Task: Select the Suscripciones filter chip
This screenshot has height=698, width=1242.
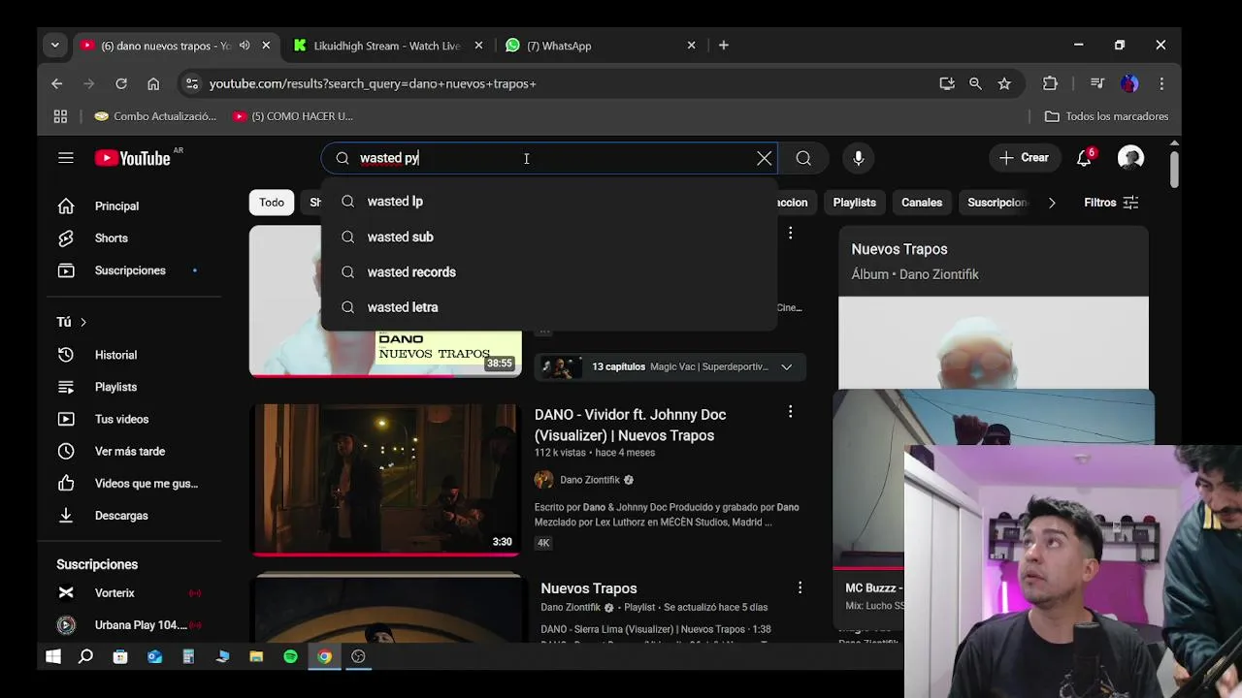Action: (997, 203)
